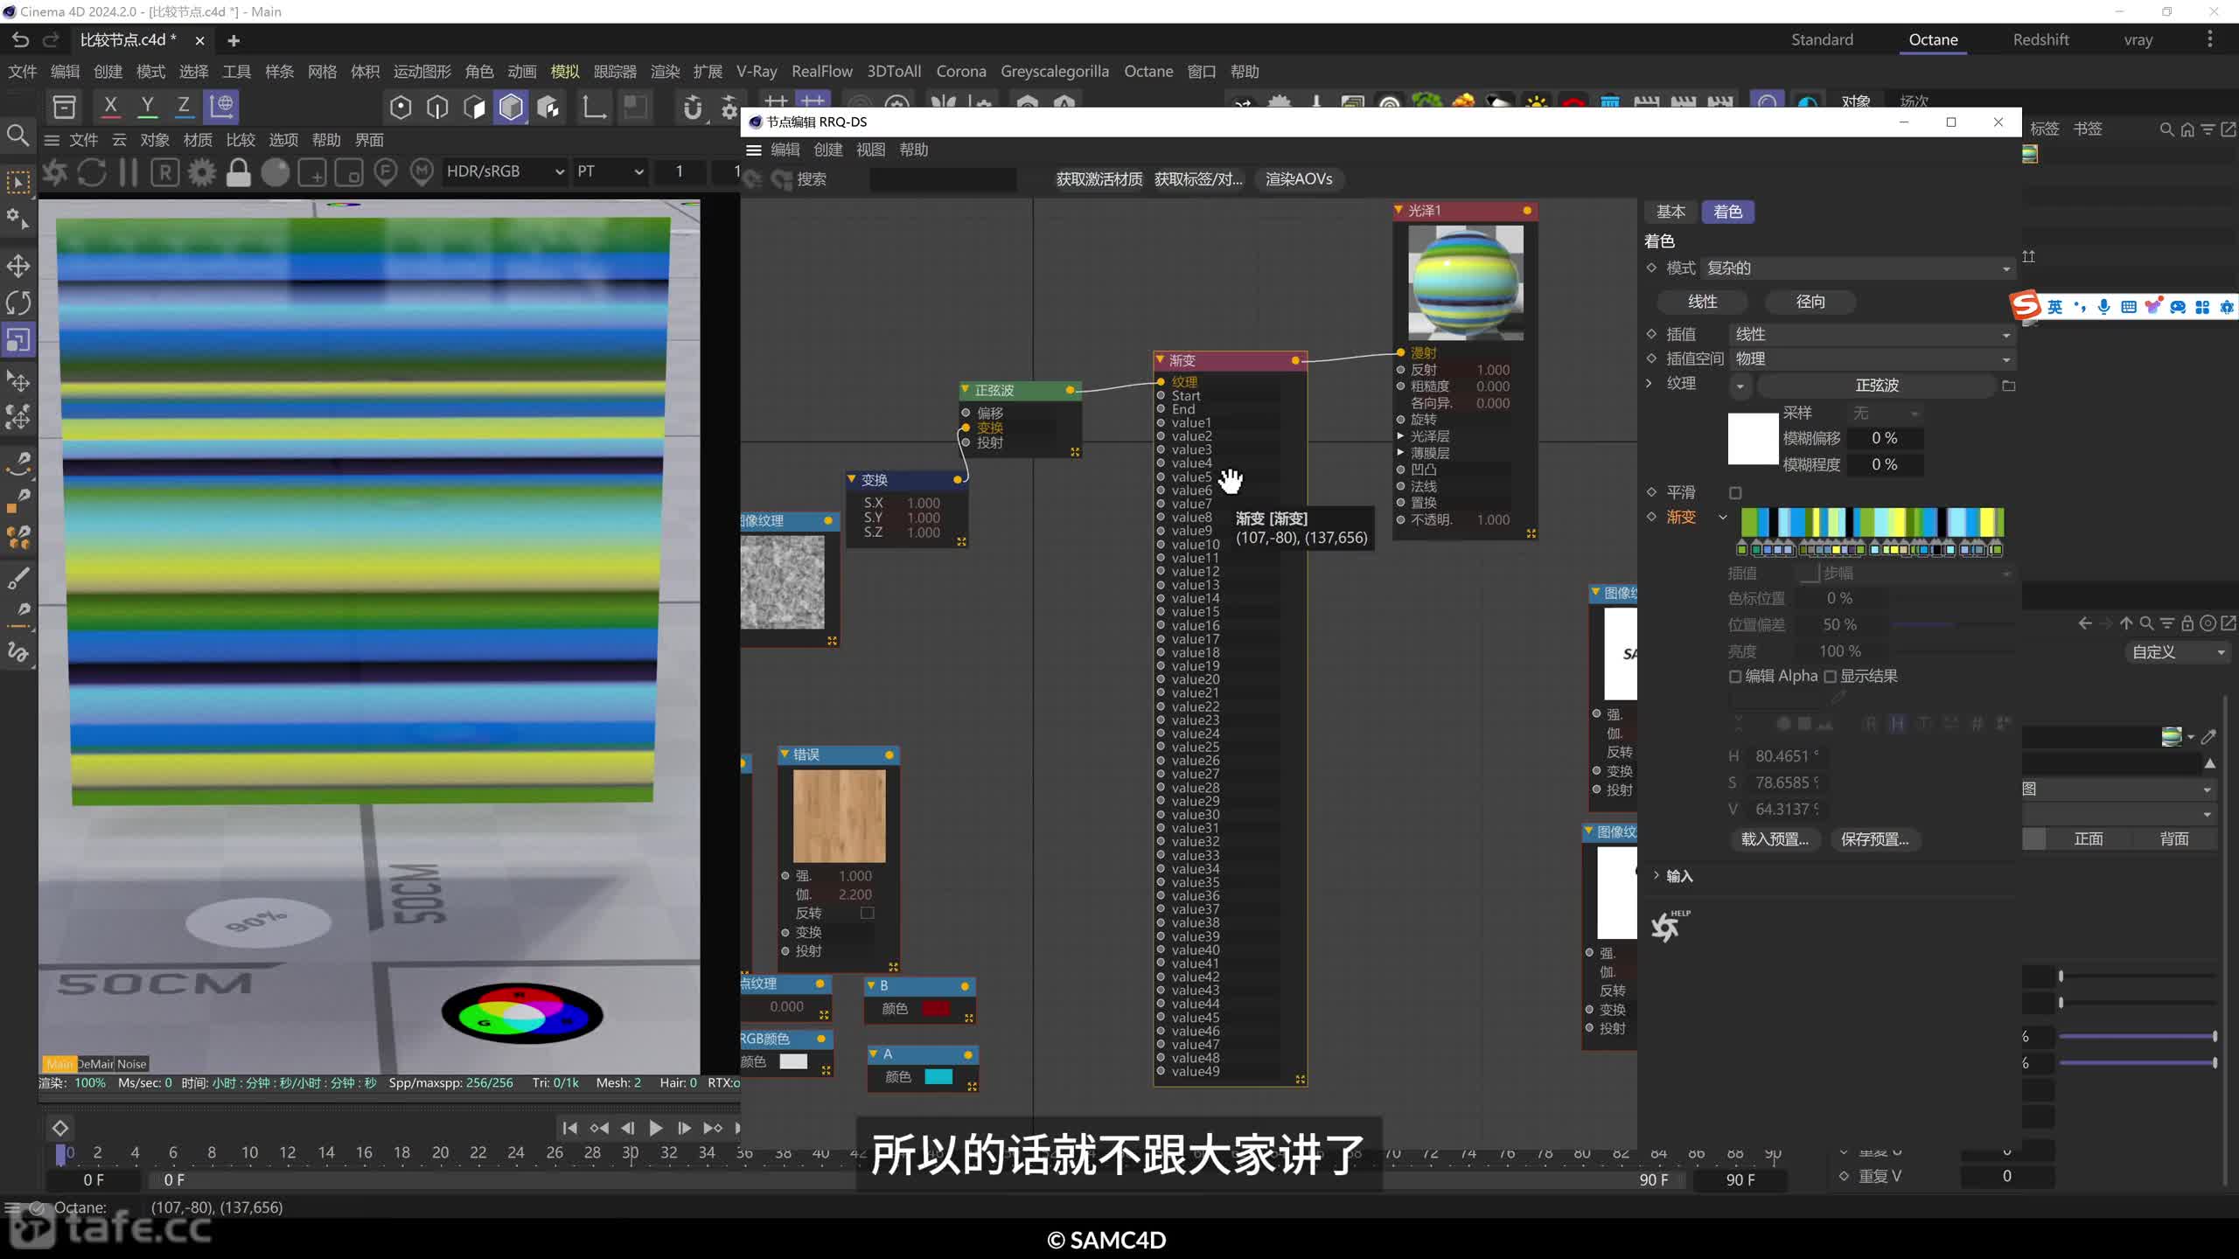Click the Octane send scene icon
This screenshot has width=2239, height=1259.
click(55, 172)
